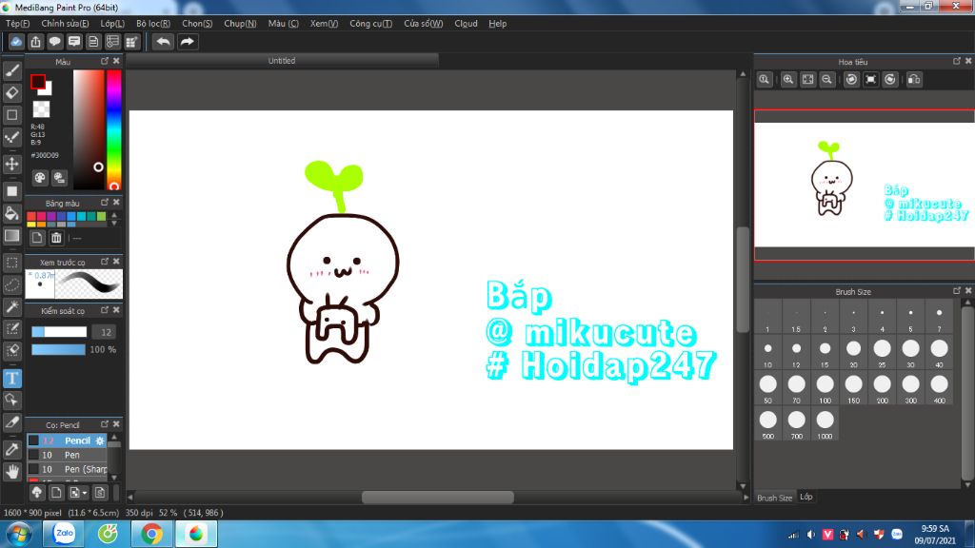This screenshot has height=548, width=975.
Task: Click rotate right icon in navigator
Action: pyautogui.click(x=890, y=80)
